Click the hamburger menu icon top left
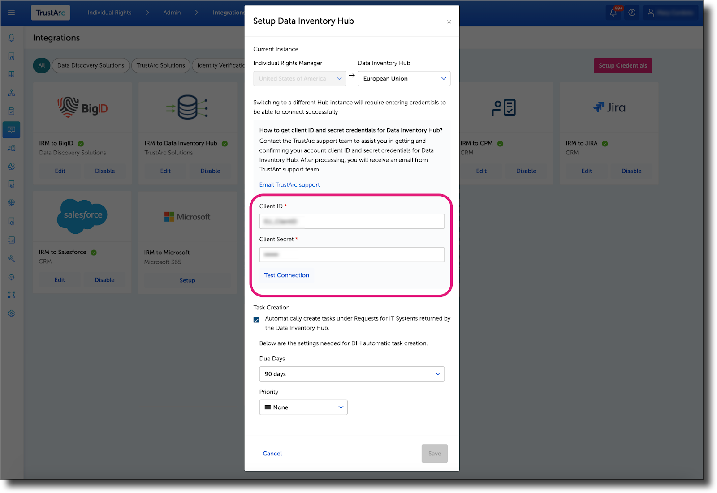The width and height of the screenshot is (717, 493). [x=11, y=13]
